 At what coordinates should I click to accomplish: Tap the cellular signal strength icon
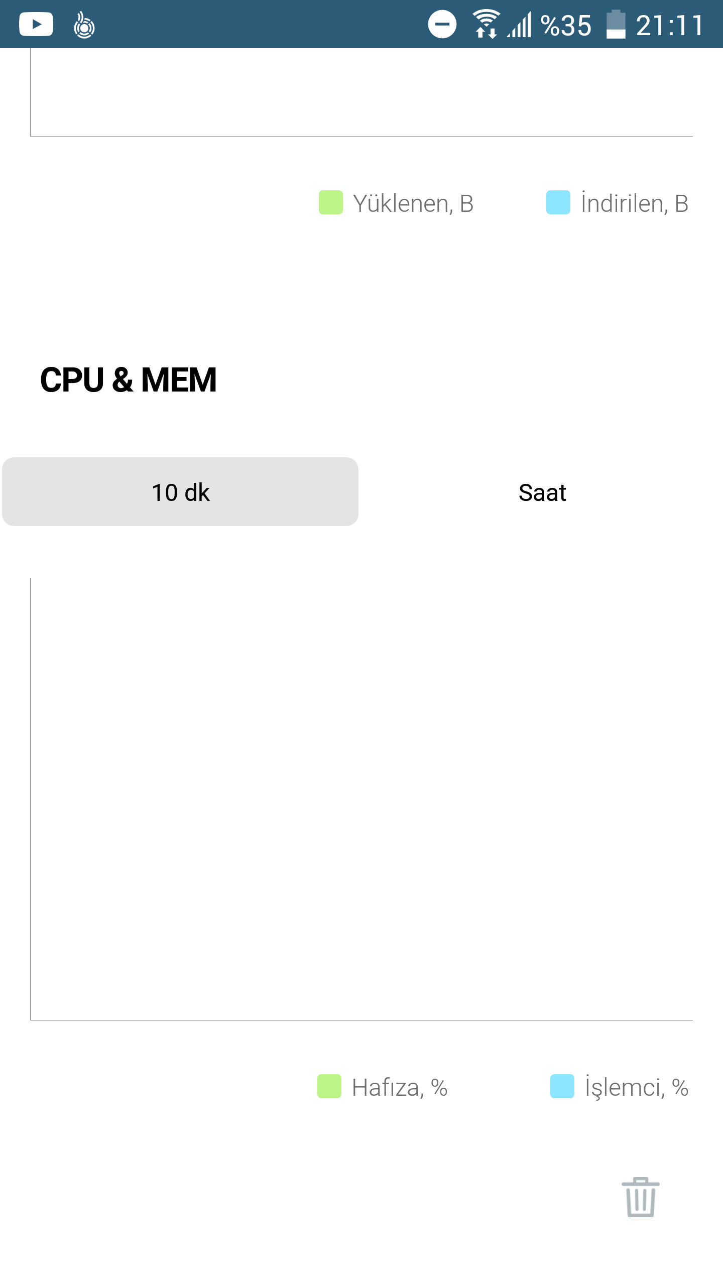pyautogui.click(x=519, y=25)
